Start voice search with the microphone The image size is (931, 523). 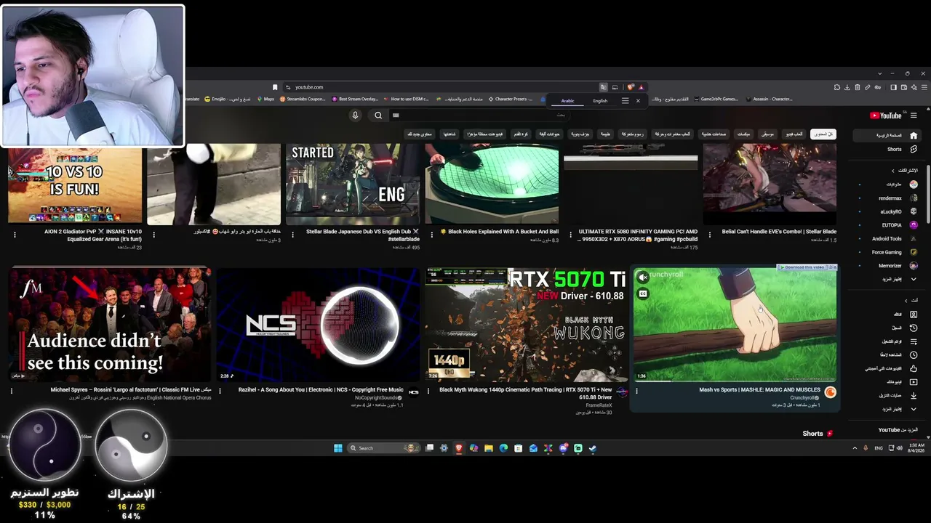tap(355, 115)
